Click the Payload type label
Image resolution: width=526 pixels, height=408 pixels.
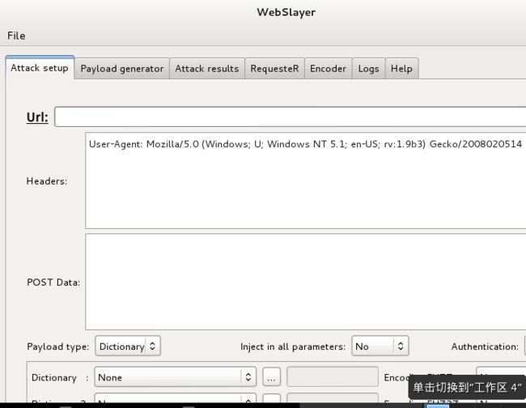click(58, 346)
